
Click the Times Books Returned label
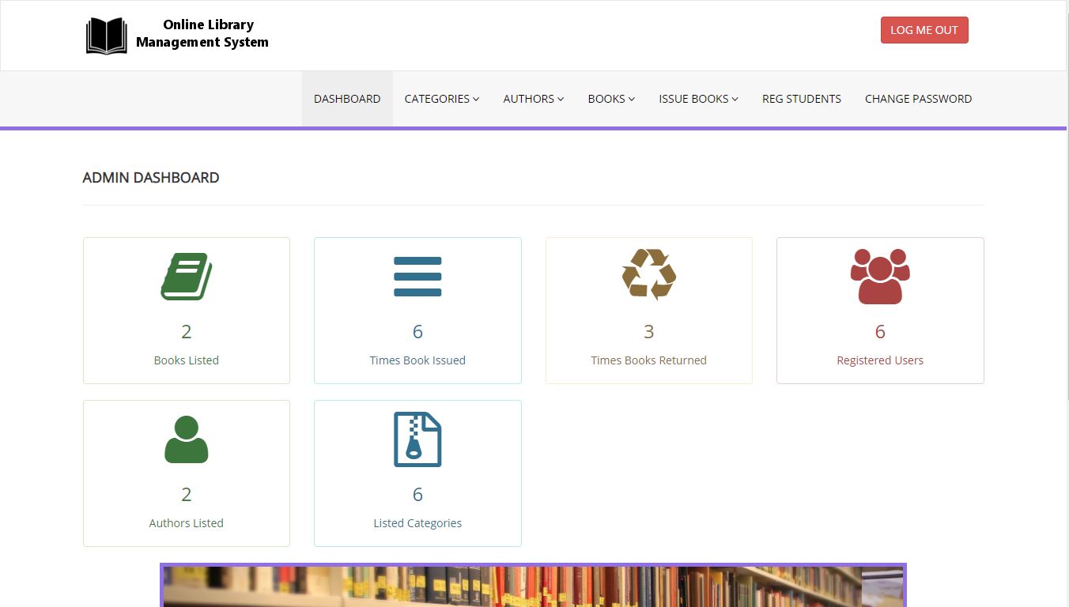coord(649,360)
